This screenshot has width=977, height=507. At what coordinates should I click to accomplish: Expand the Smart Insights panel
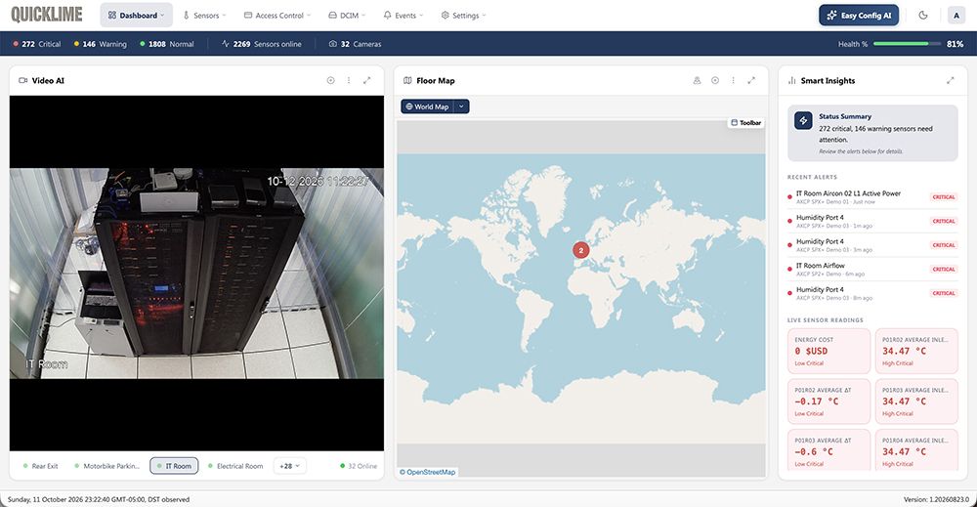pos(951,80)
